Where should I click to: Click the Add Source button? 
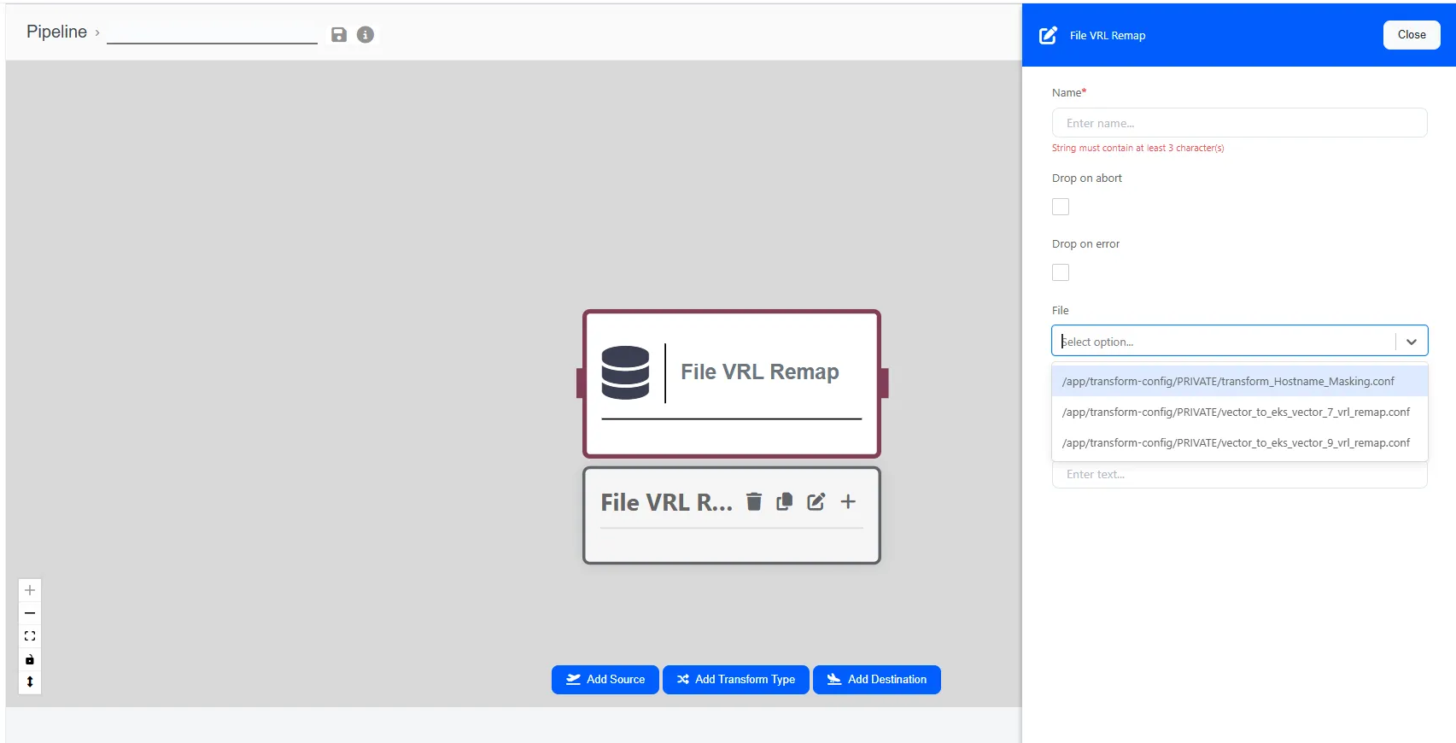605,680
